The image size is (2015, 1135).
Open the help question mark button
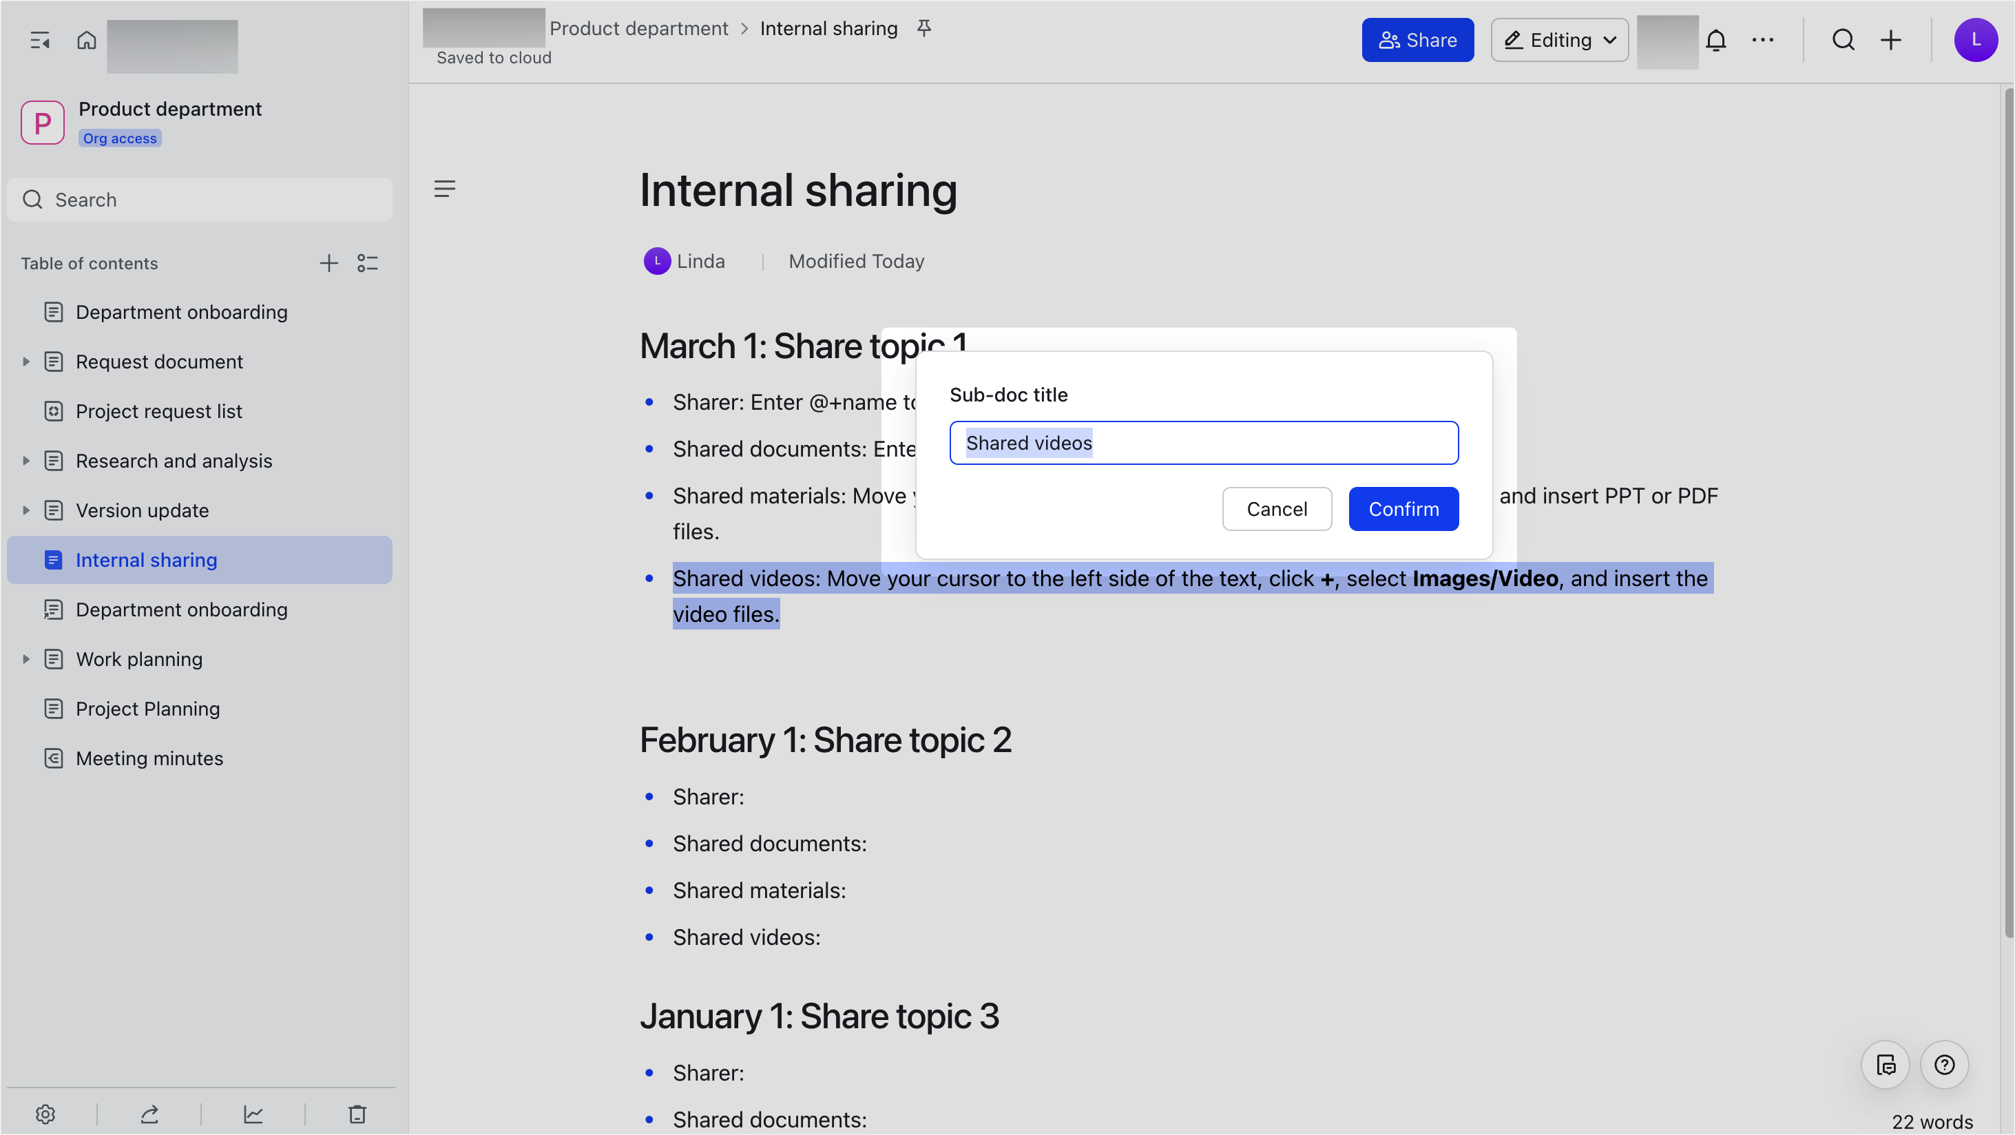[x=1943, y=1064]
